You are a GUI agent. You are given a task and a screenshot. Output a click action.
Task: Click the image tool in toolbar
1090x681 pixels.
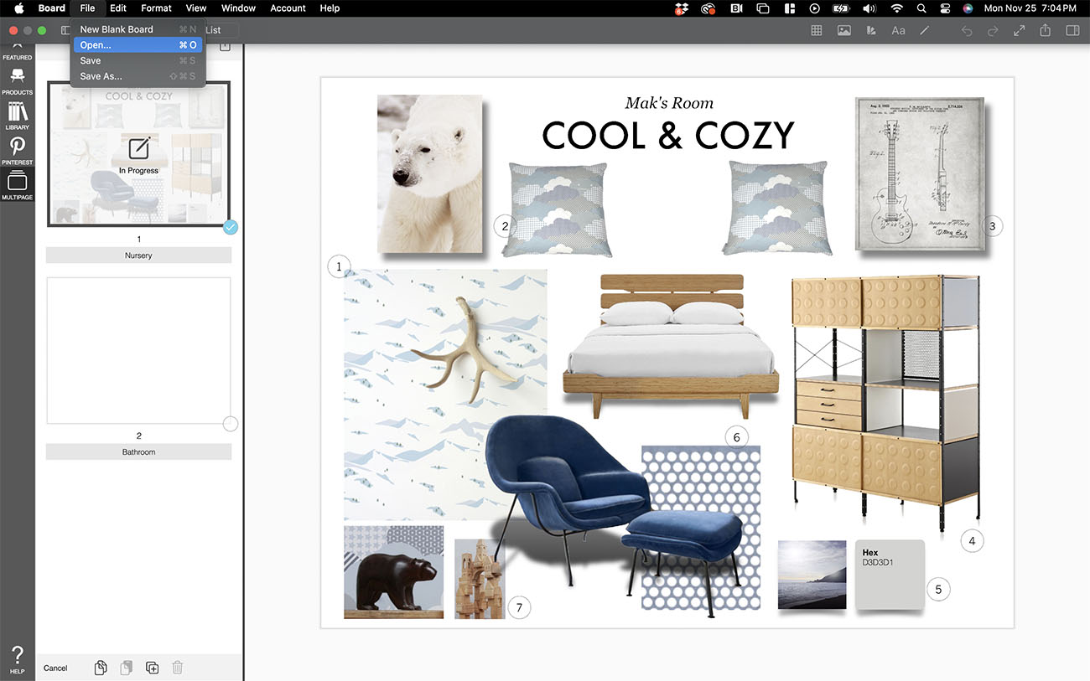click(x=843, y=30)
